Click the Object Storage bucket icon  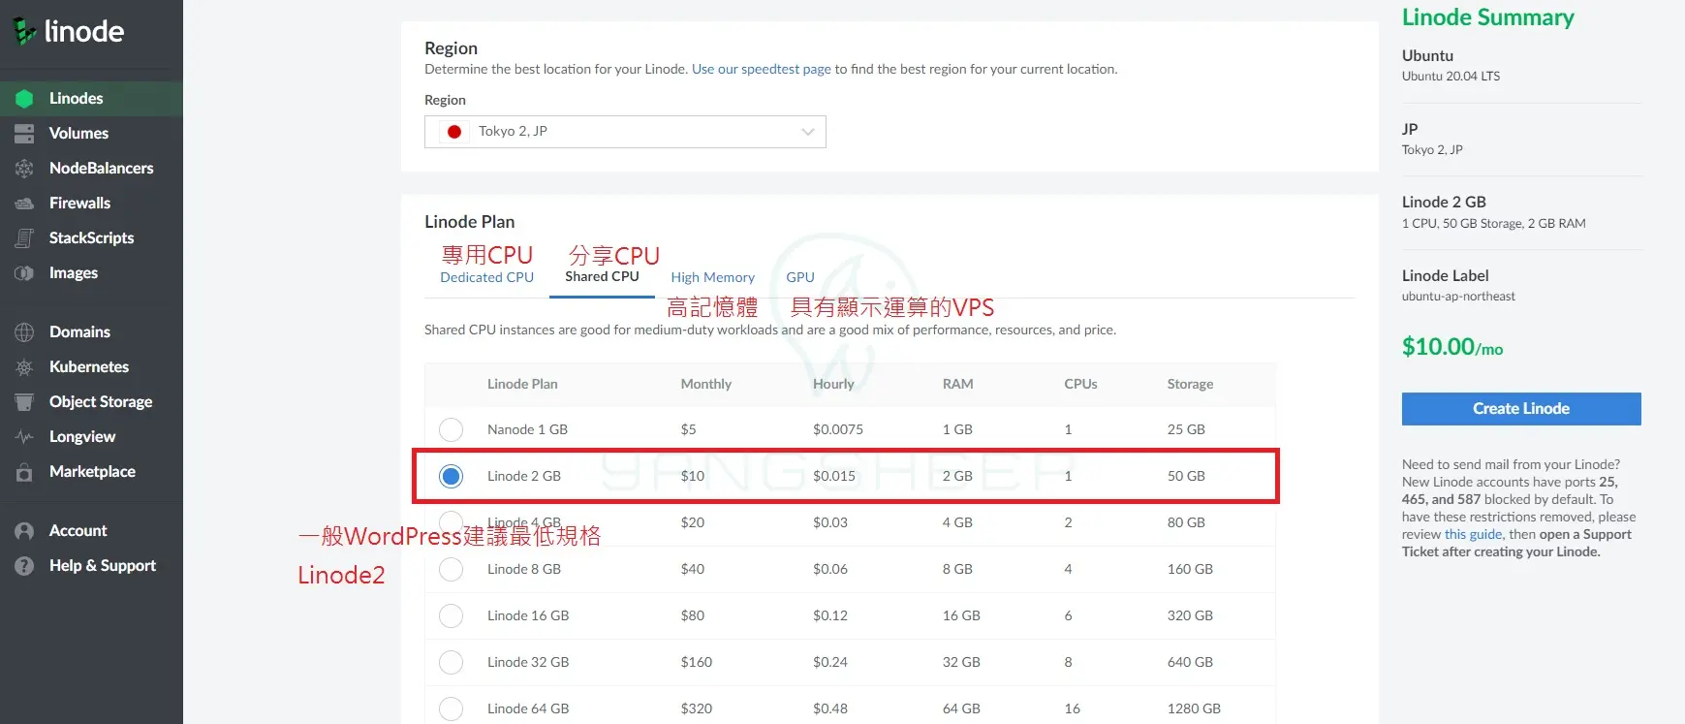point(24,402)
